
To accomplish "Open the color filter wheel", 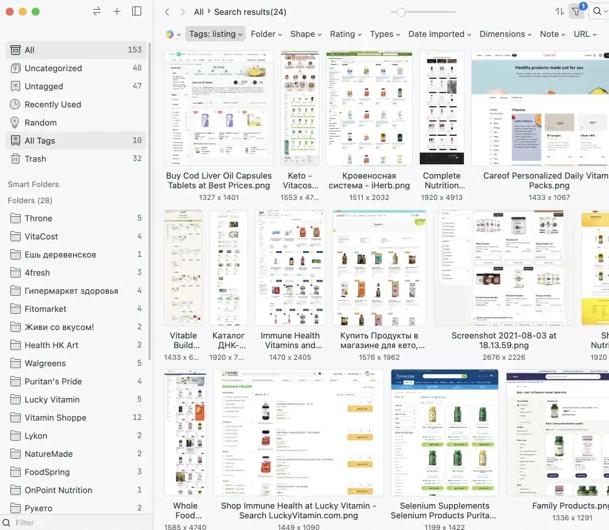I will [172, 34].
